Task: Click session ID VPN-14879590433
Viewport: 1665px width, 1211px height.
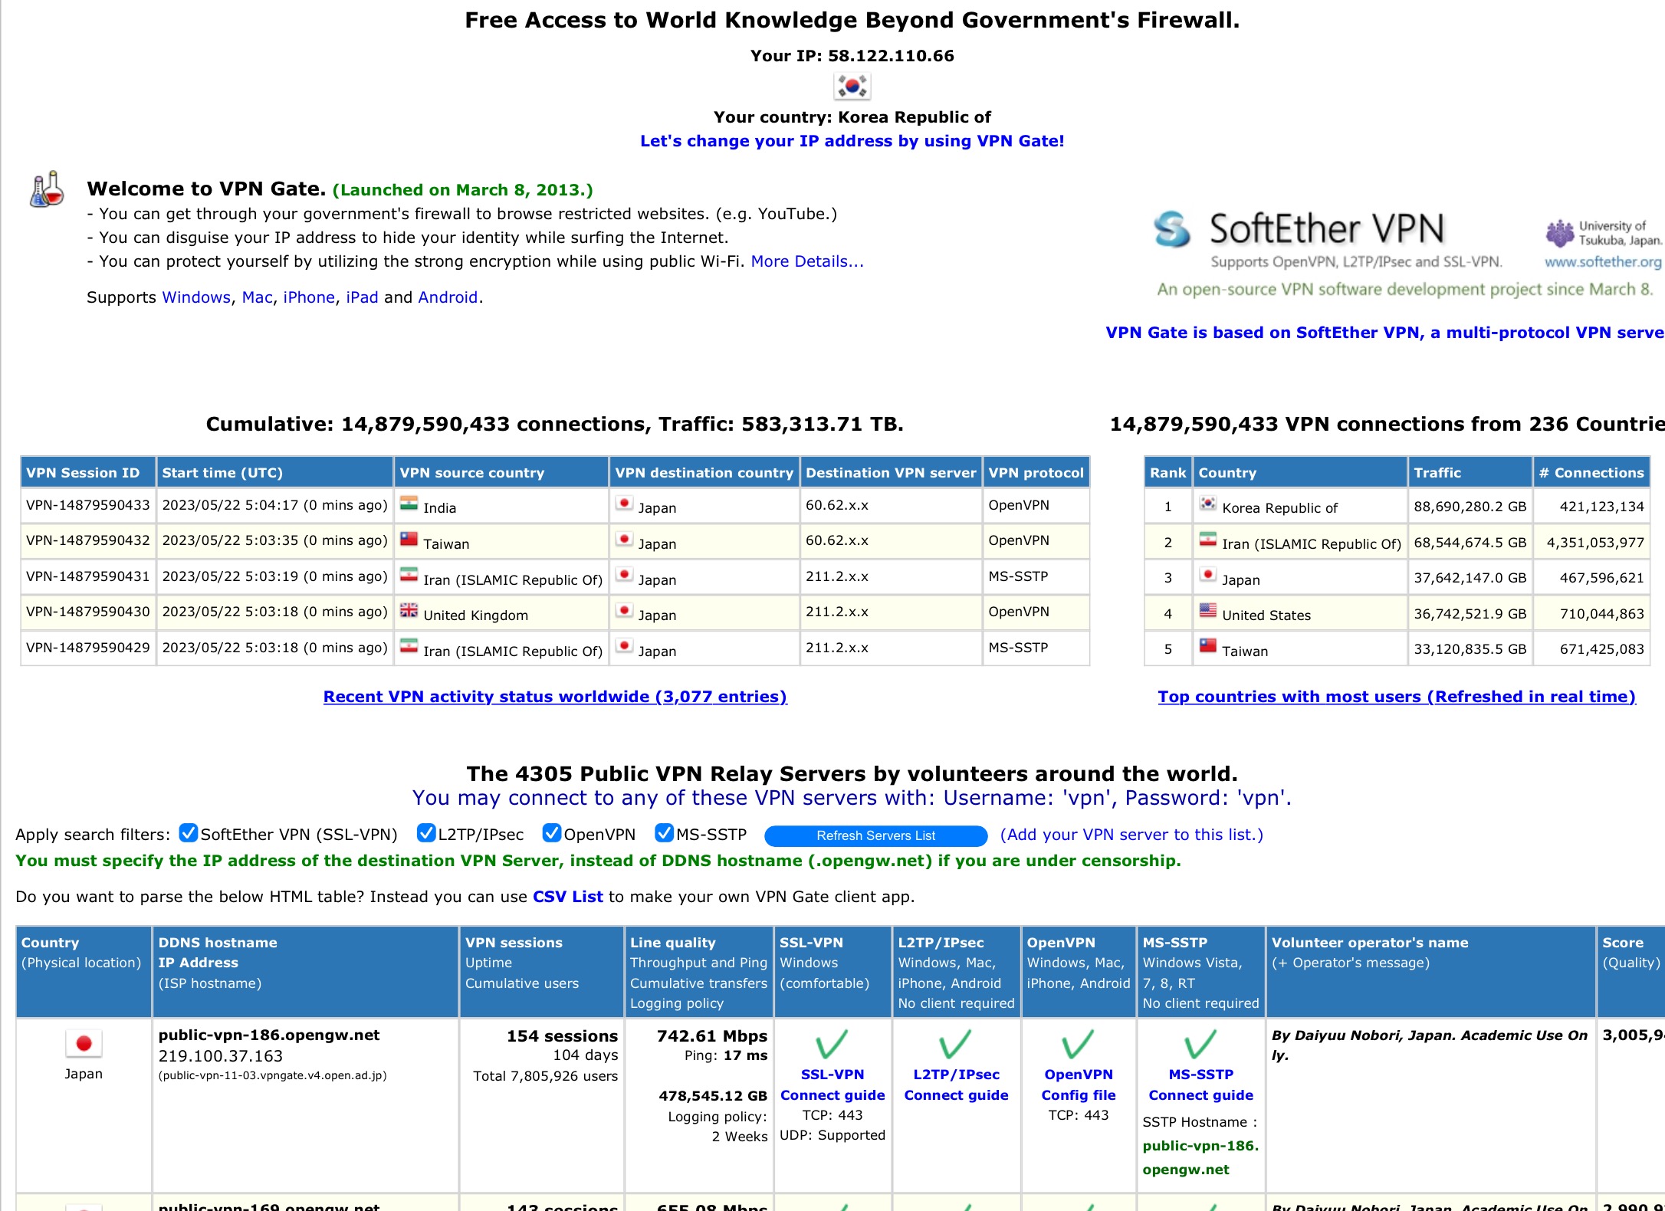Action: [88, 505]
